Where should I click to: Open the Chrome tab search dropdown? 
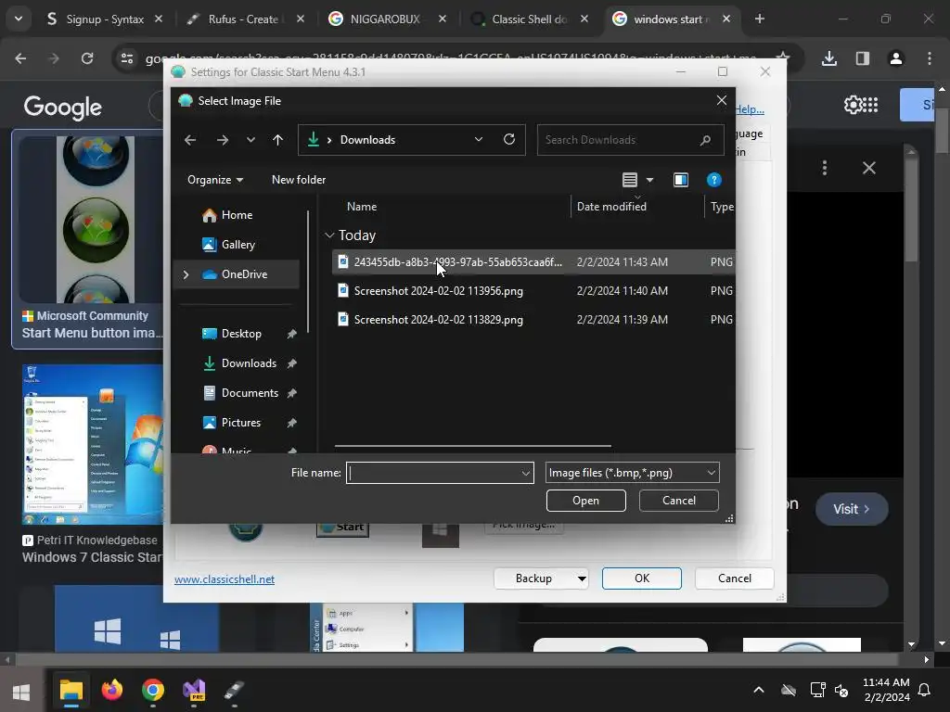(19, 19)
